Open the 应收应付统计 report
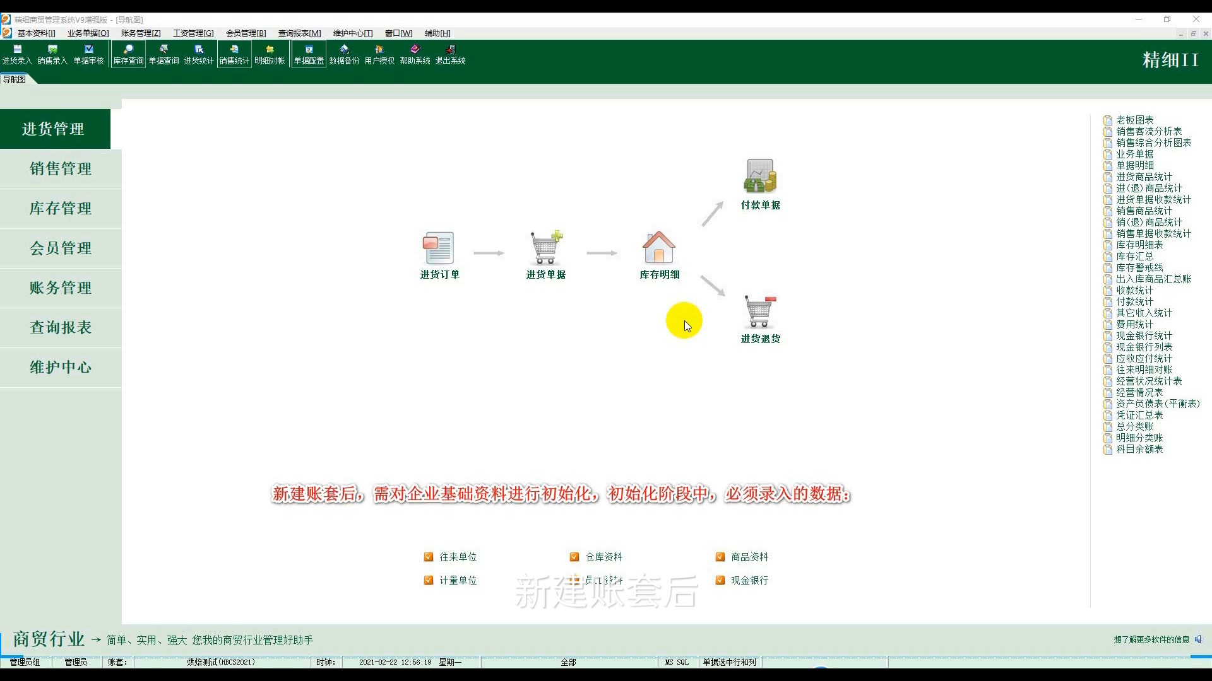The width and height of the screenshot is (1212, 681). [1138, 358]
